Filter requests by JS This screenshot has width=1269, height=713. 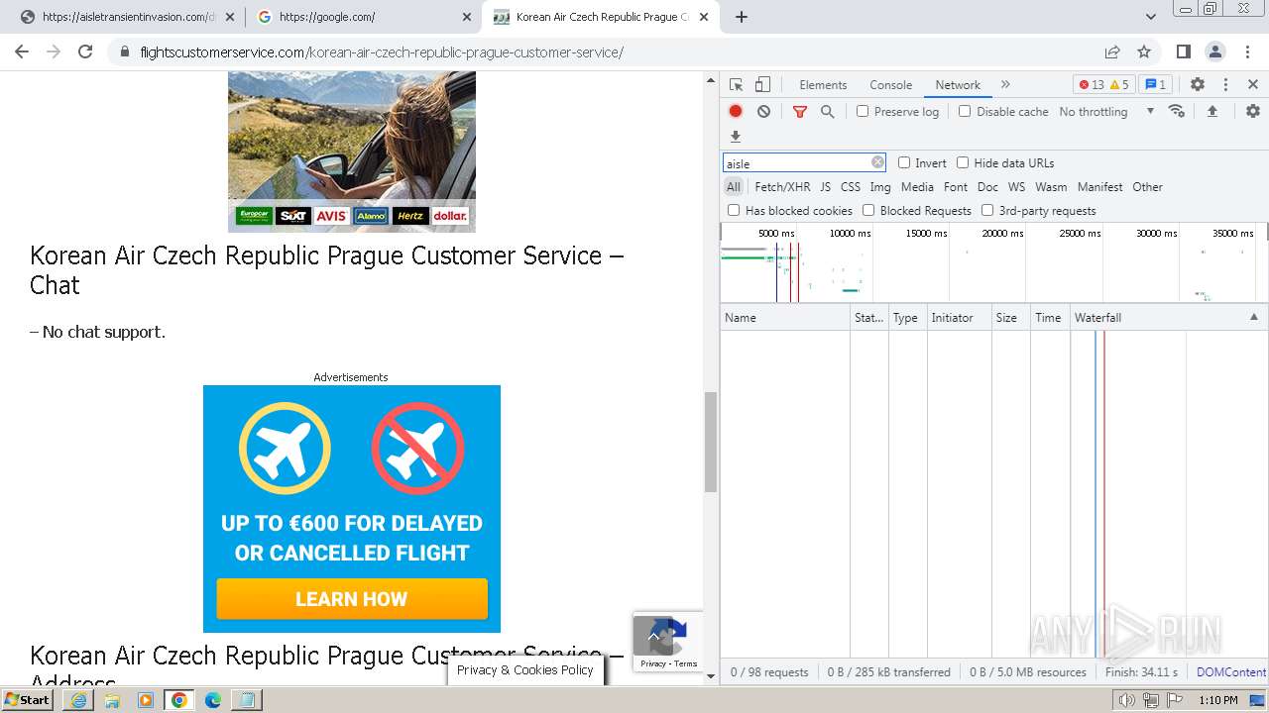click(825, 186)
